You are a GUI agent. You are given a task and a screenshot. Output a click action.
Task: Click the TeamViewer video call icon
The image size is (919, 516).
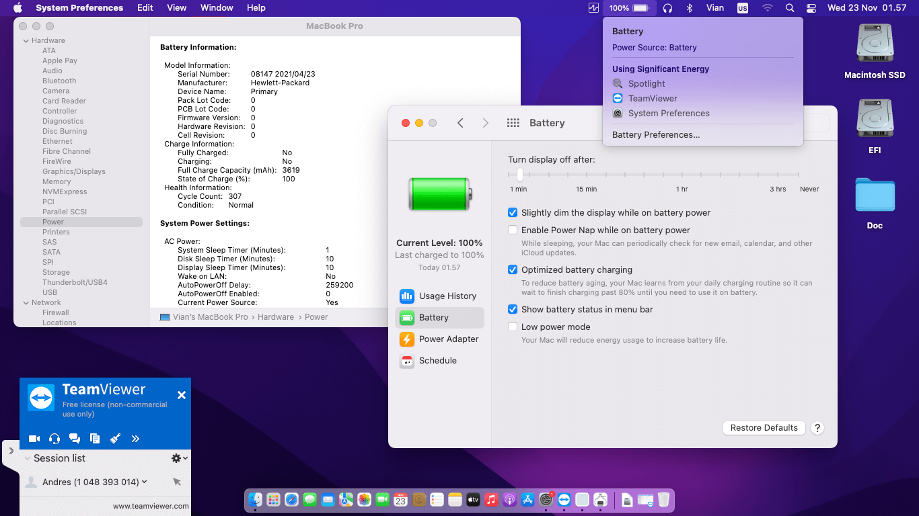34,439
